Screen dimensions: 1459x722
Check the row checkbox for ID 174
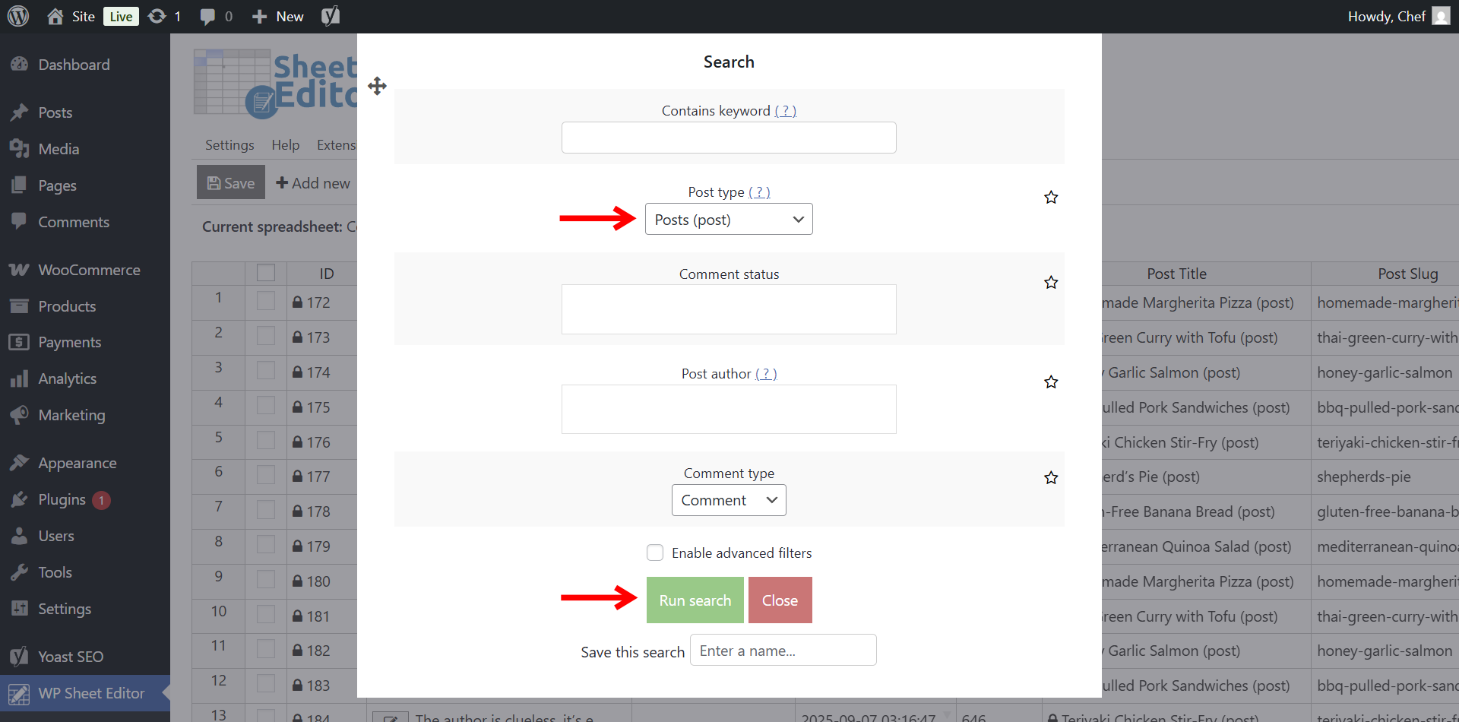coord(266,371)
